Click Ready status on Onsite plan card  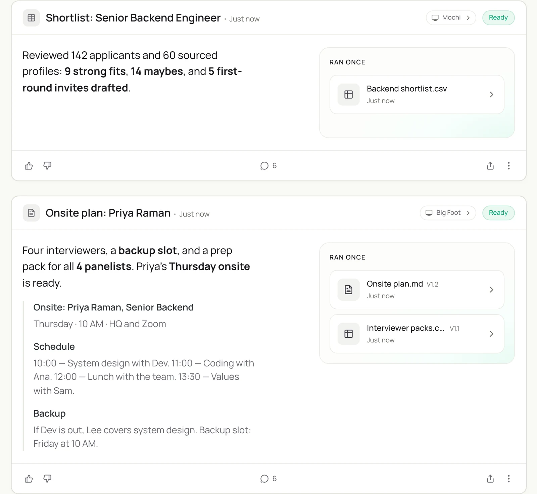pos(498,213)
